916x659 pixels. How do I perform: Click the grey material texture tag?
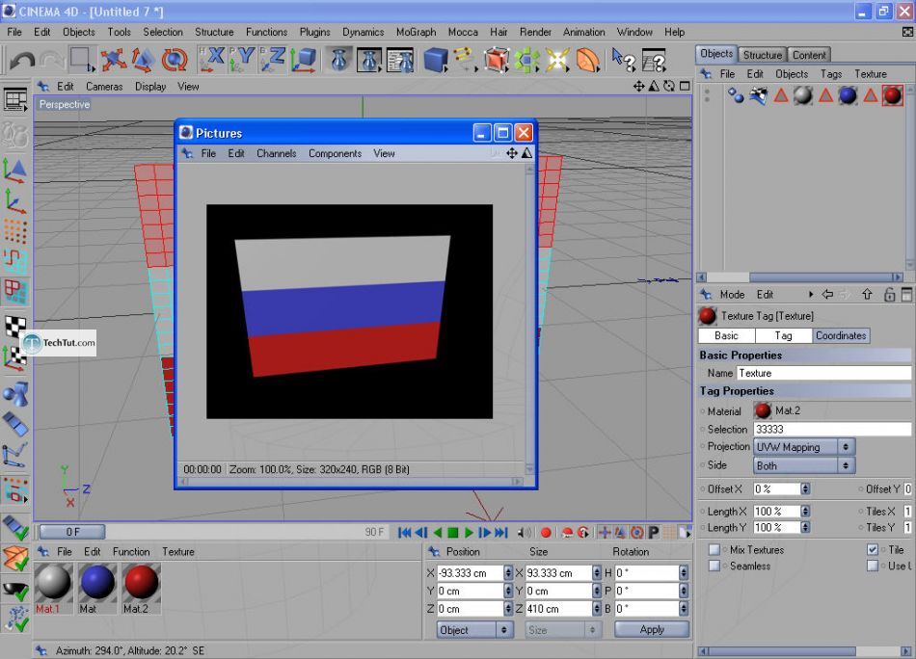(802, 95)
